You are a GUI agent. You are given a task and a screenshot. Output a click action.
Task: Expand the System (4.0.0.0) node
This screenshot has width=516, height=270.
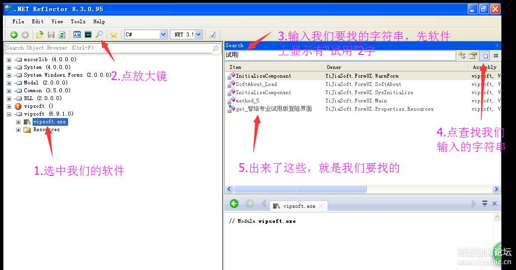(9, 67)
